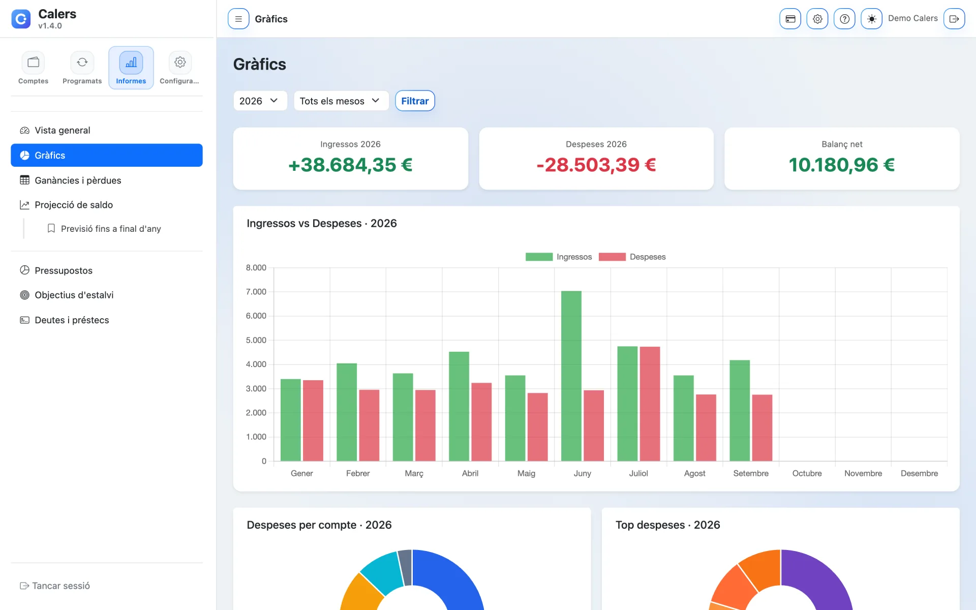Click the Despeses 2026 summary card
Viewport: 976px width, 610px height.
596,159
